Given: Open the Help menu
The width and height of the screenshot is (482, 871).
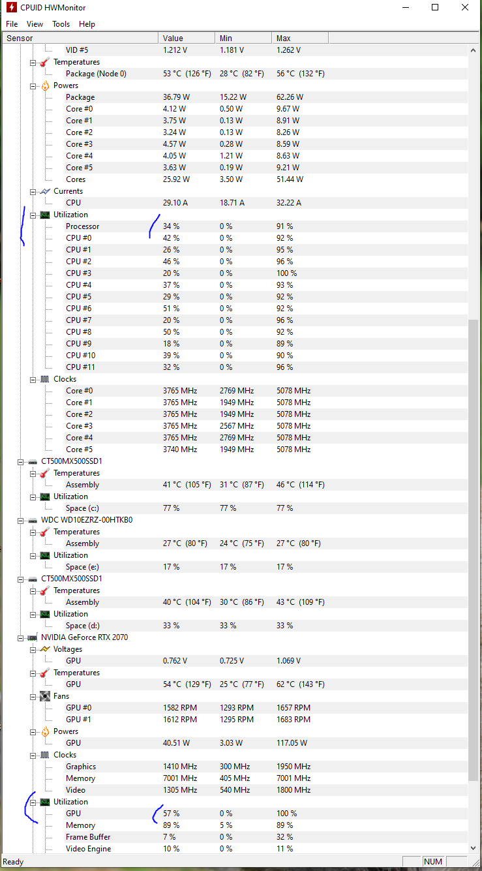Looking at the screenshot, I should point(87,24).
